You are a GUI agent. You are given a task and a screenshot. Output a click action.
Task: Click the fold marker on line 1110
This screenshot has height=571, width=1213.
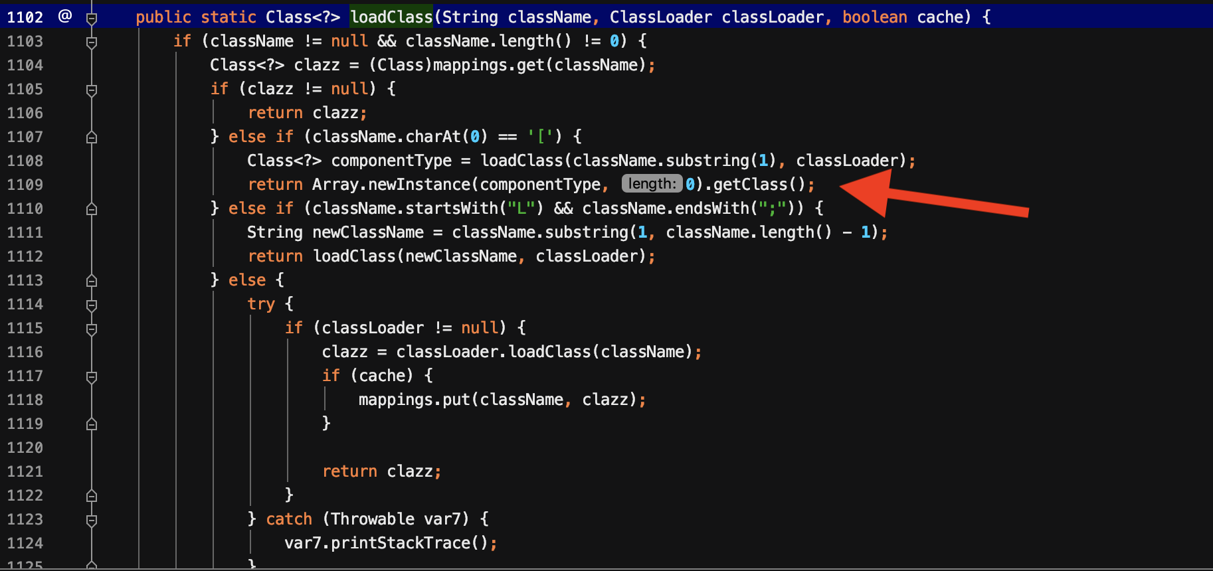click(92, 209)
